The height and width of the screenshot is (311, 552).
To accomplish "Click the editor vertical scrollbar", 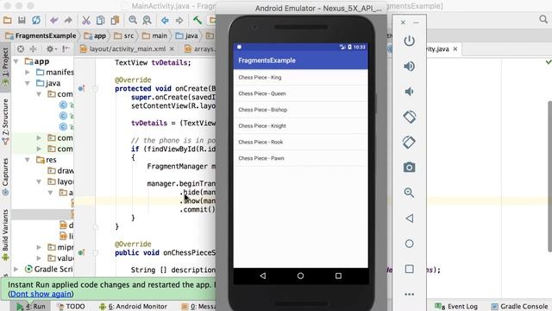I will [550, 176].
